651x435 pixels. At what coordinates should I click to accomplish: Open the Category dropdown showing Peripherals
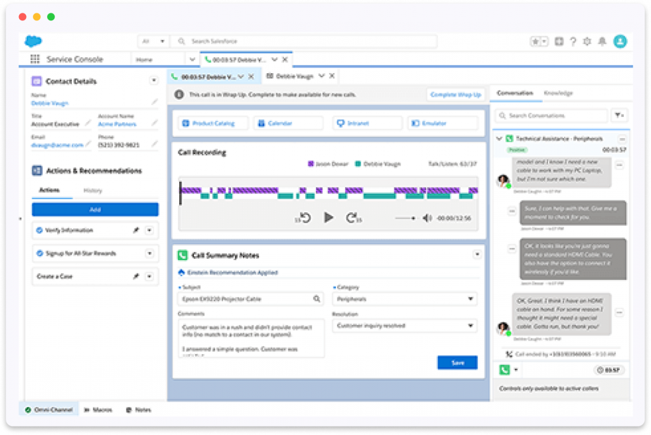coord(471,298)
